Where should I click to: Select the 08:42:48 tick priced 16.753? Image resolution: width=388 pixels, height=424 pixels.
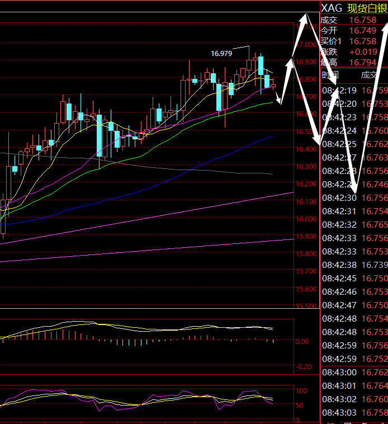tap(354, 332)
